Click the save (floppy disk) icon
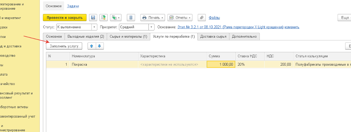The height and width of the screenshot is (132, 351). click(93, 18)
